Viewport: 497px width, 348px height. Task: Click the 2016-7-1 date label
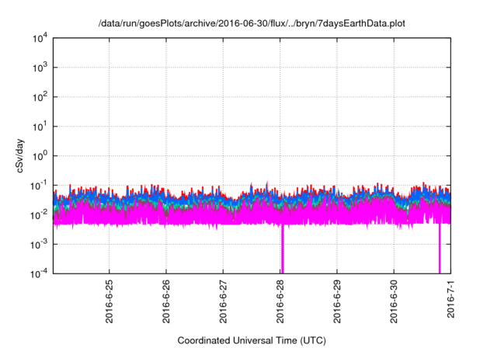tap(450, 299)
